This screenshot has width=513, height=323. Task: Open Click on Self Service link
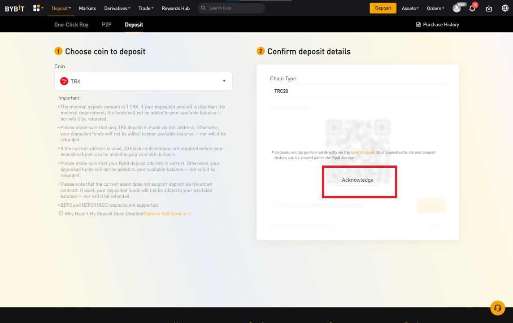[167, 214]
